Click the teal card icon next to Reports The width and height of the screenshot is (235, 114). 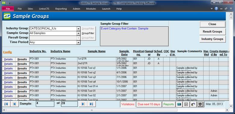(179, 104)
